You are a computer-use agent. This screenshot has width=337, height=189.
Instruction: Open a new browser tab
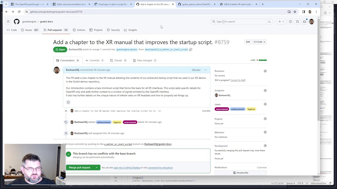coord(262,4)
